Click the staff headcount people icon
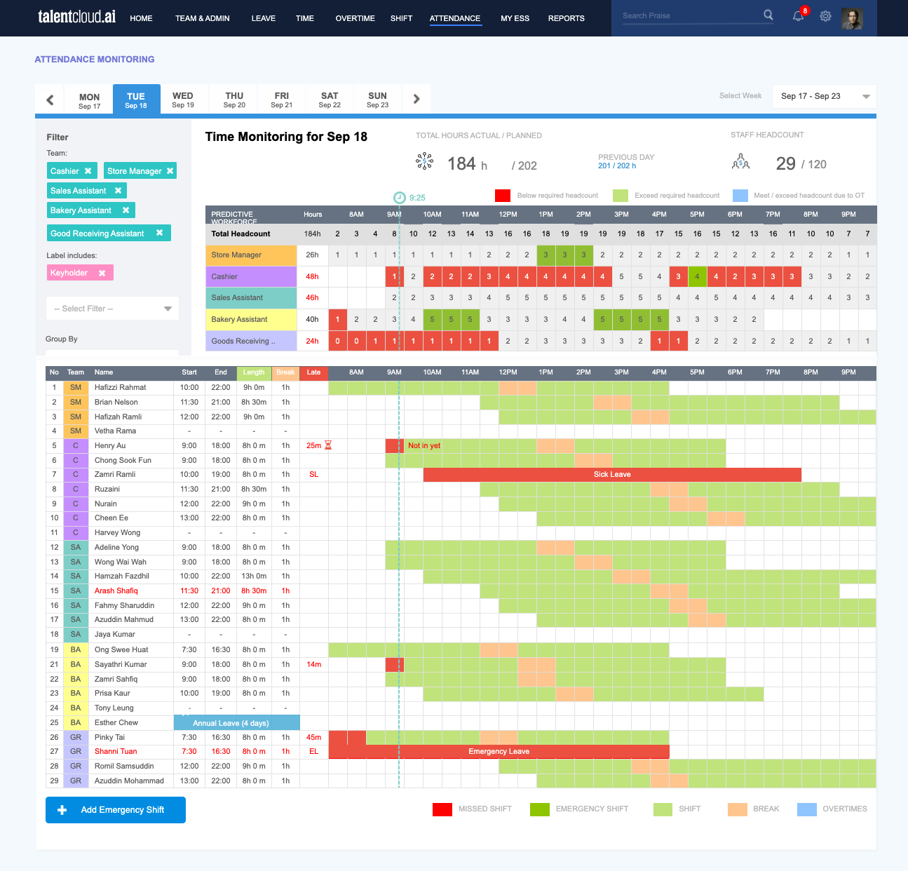This screenshot has width=908, height=871. (740, 163)
